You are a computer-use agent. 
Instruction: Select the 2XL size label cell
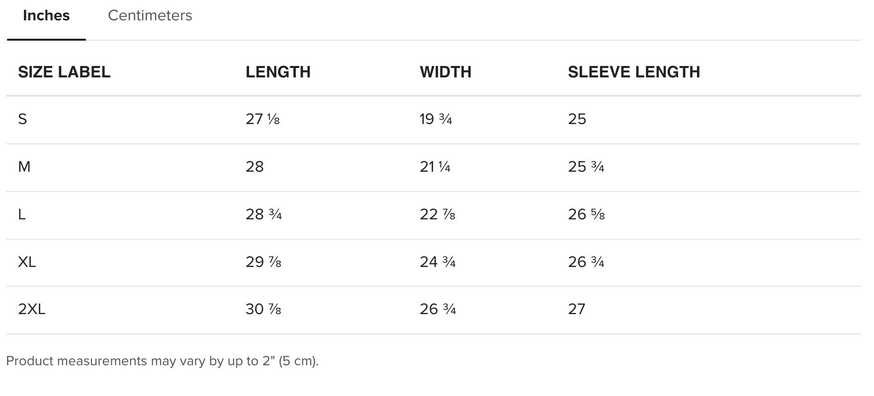pos(31,309)
